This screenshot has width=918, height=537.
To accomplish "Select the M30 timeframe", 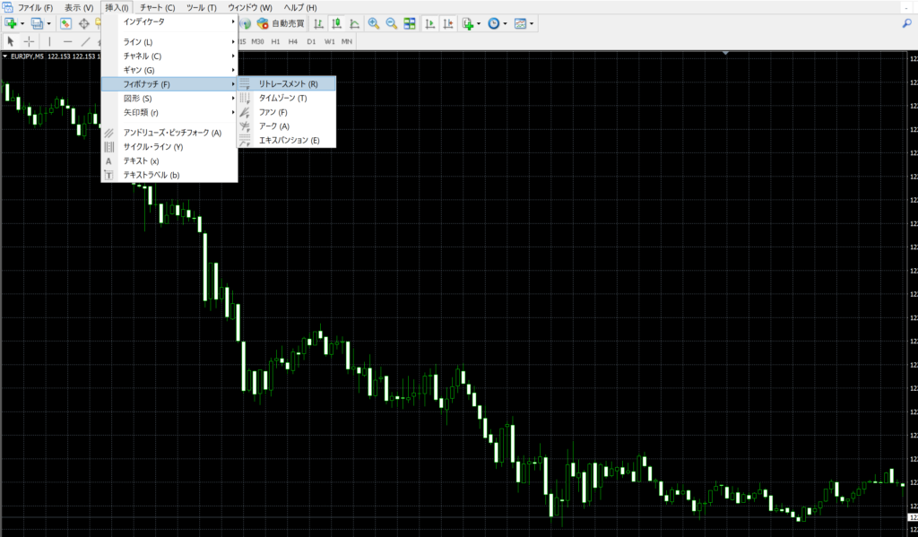I will click(257, 41).
